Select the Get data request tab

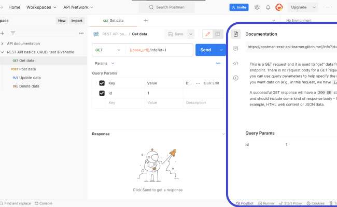point(113,21)
